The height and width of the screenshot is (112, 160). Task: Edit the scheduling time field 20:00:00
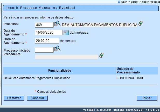coord(47,41)
